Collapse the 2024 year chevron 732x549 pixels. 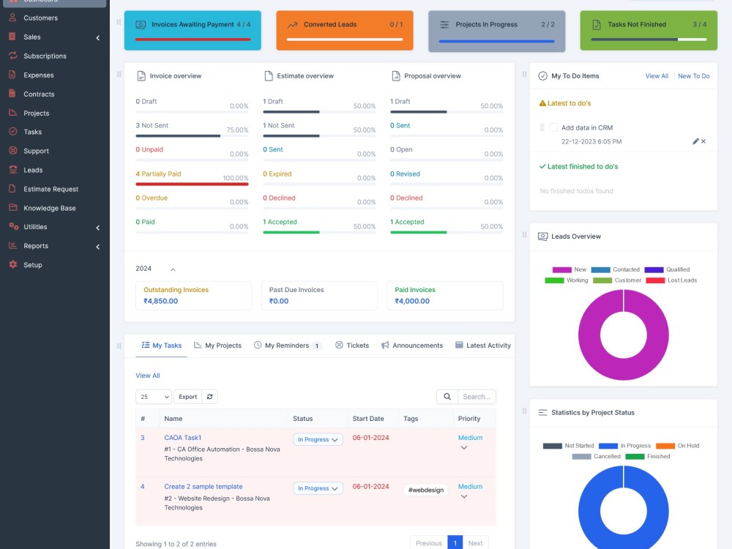point(173,270)
